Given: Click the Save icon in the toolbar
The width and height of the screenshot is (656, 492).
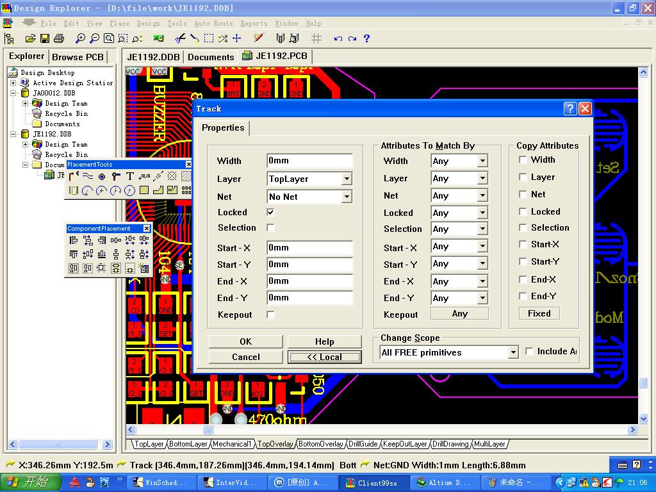Looking at the screenshot, I should pyautogui.click(x=45, y=39).
